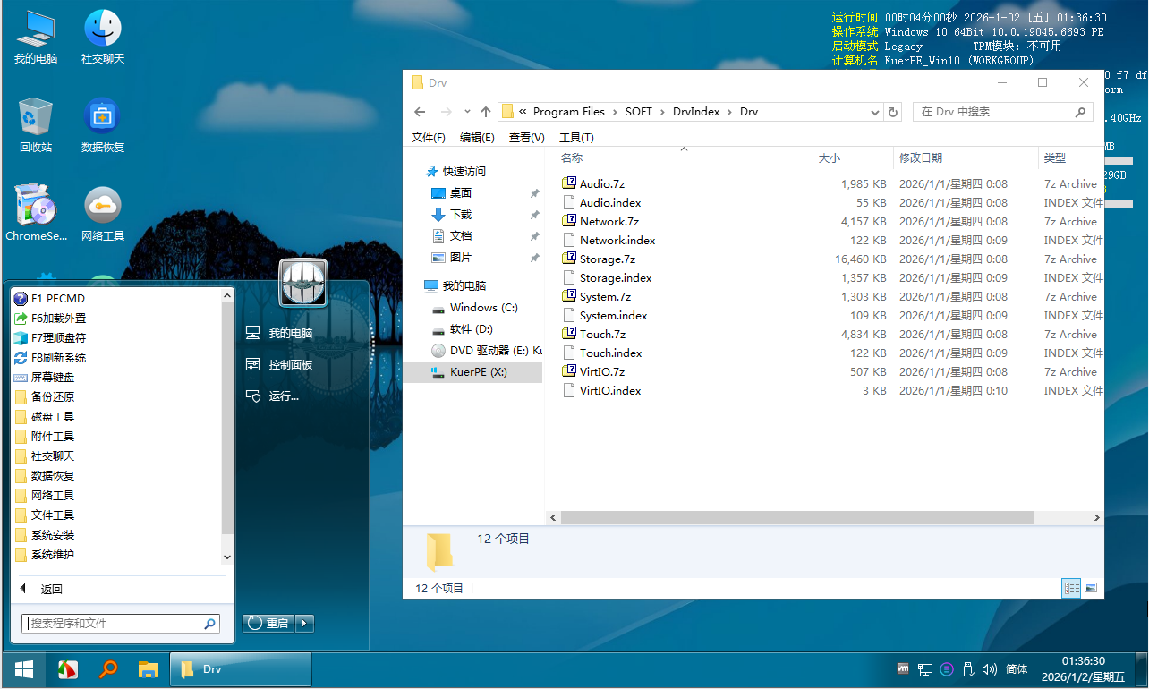Toggle the 简体 input method indicator
Screen dimensions: 1149x689
pos(1017,669)
